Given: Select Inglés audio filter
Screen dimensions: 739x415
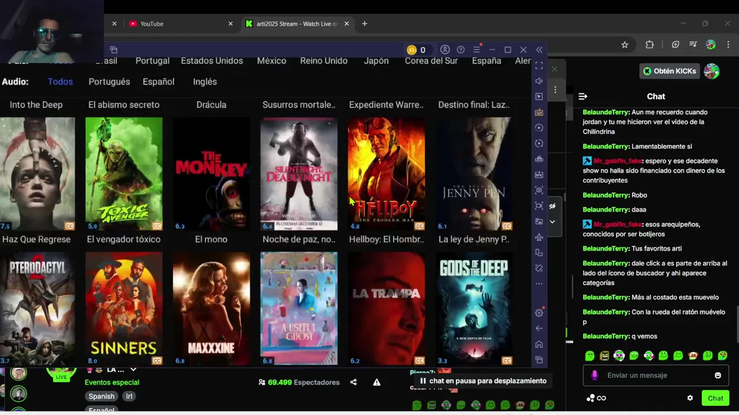Looking at the screenshot, I should click(x=205, y=82).
